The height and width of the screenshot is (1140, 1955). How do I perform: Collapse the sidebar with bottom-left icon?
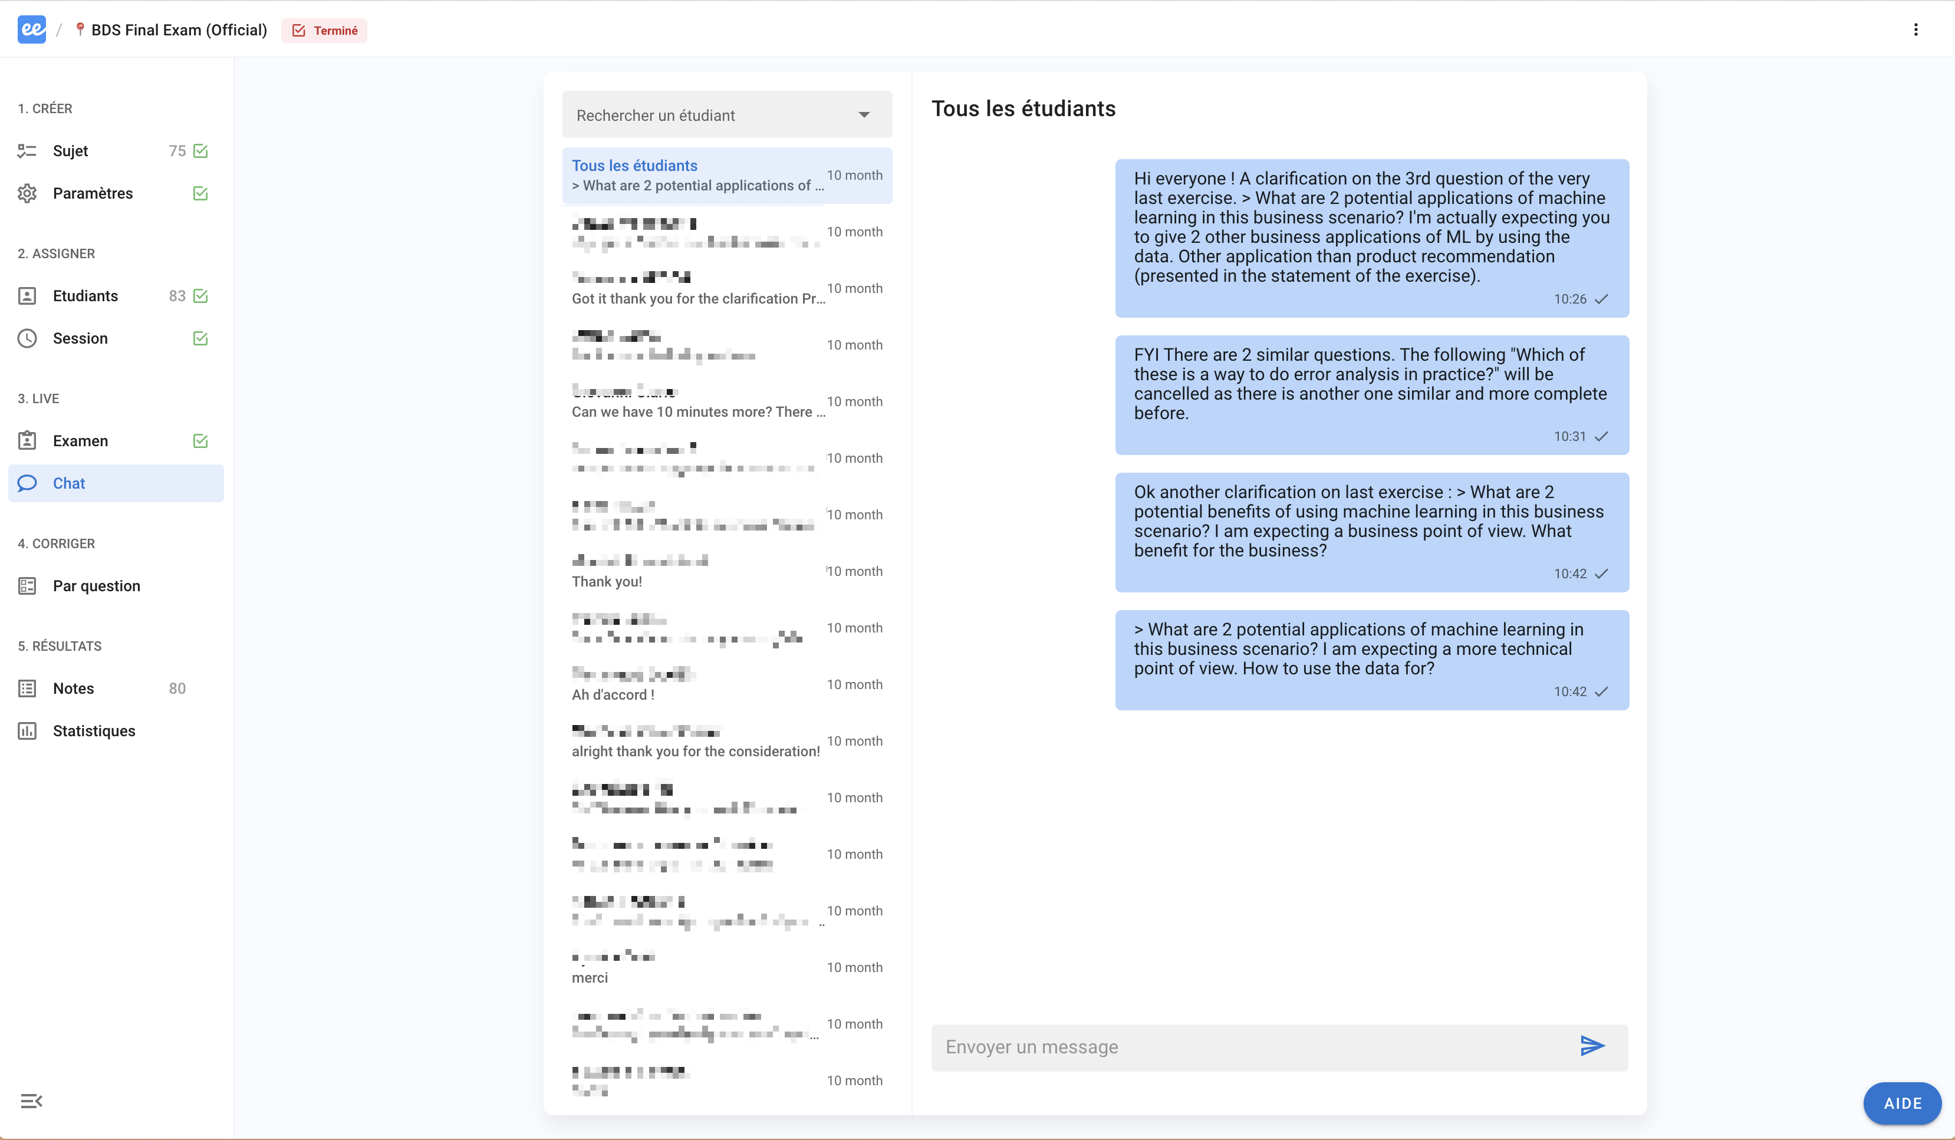point(31,1101)
